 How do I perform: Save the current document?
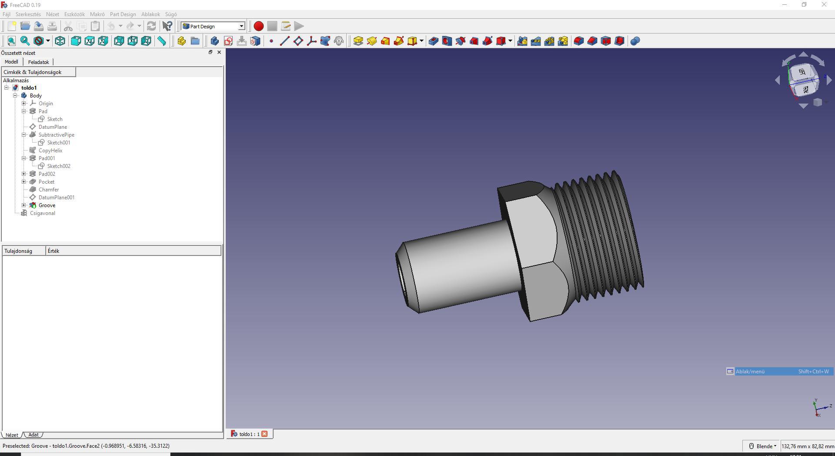(39, 26)
